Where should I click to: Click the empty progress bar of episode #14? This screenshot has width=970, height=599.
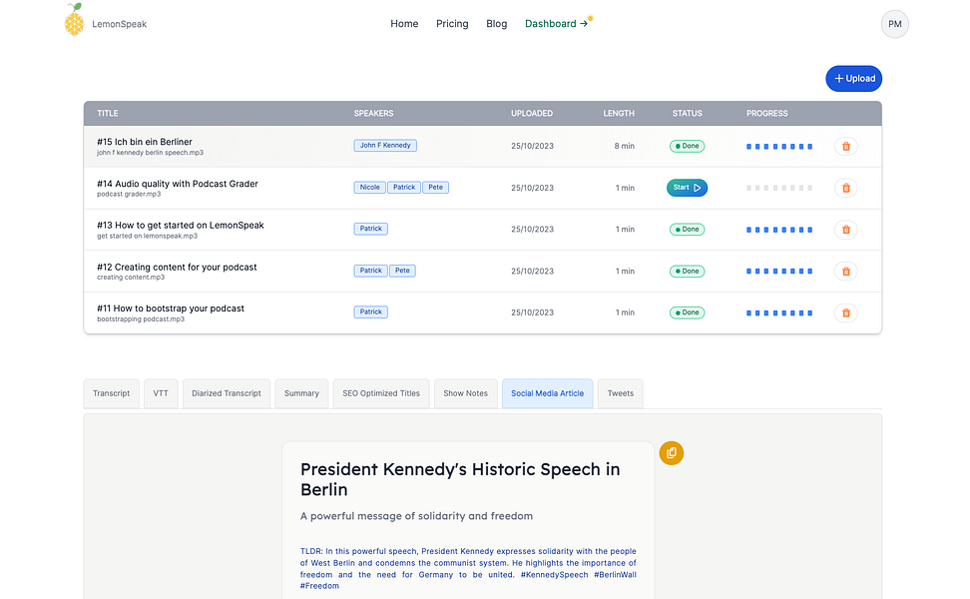click(779, 188)
